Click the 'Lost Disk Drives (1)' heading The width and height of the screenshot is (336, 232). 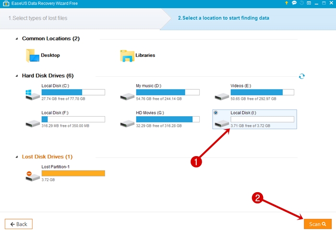(x=47, y=157)
